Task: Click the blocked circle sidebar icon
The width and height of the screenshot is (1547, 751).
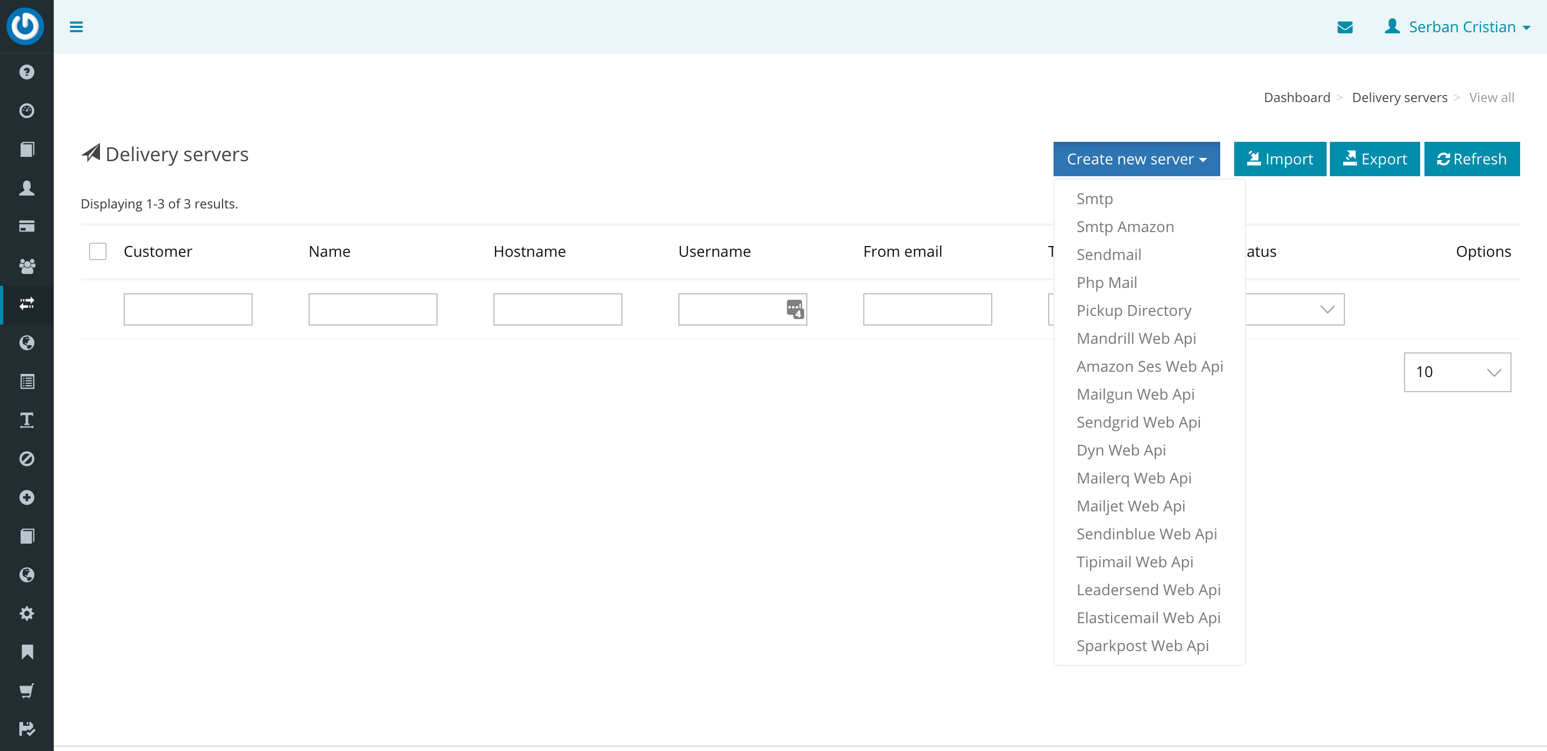Action: point(26,459)
